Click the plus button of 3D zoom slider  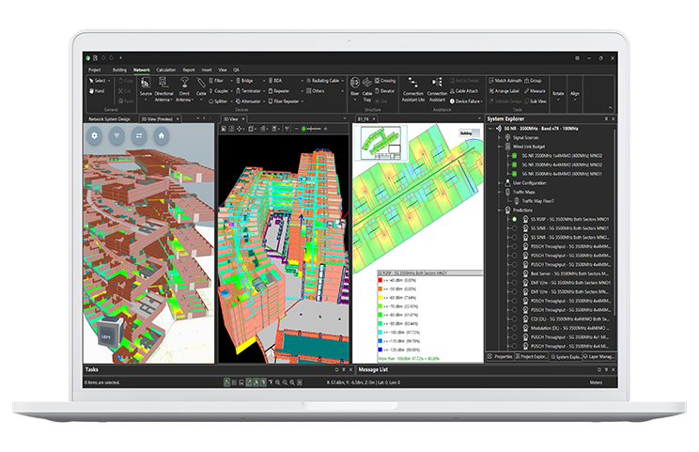click(x=325, y=129)
